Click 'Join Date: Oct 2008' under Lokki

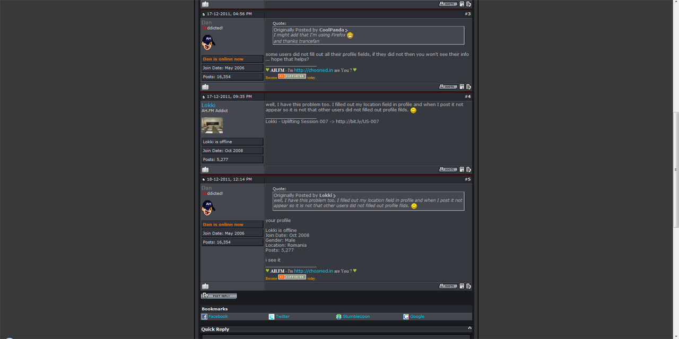click(x=232, y=151)
